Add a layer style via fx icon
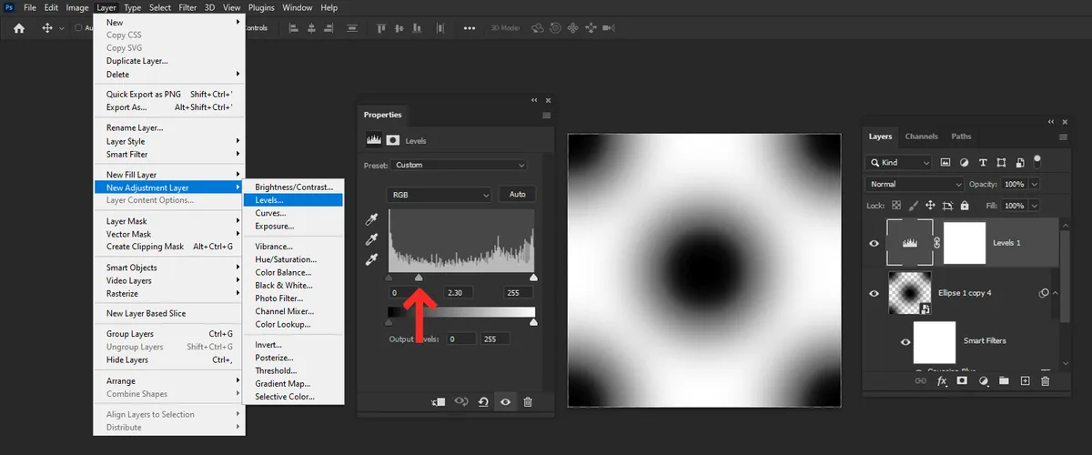 [x=943, y=381]
